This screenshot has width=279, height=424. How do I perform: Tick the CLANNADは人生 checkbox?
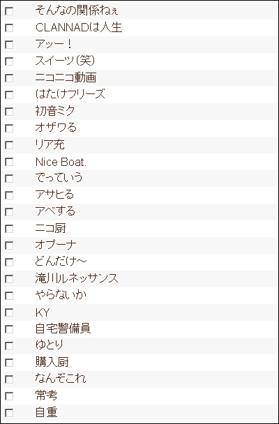(9, 28)
